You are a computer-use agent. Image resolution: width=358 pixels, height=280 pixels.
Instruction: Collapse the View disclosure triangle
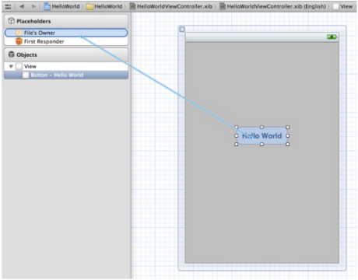pyautogui.click(x=11, y=67)
